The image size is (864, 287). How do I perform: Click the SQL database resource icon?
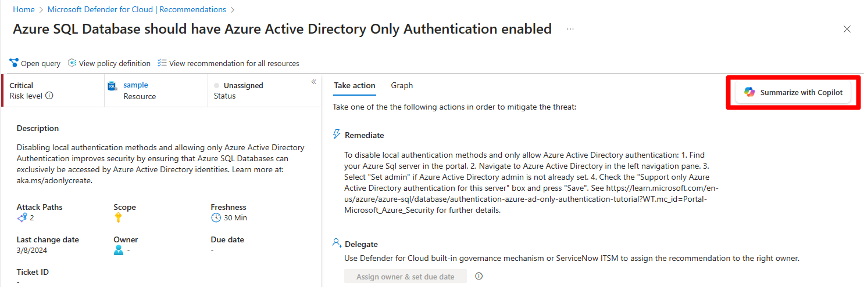point(113,86)
